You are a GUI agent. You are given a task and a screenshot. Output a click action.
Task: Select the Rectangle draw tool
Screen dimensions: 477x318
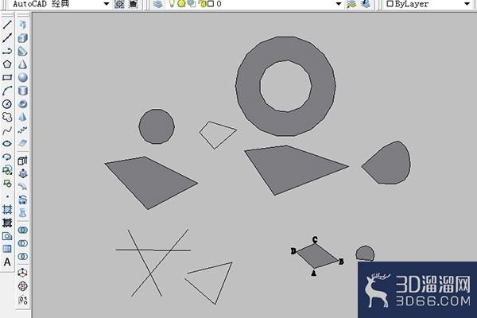[7, 77]
